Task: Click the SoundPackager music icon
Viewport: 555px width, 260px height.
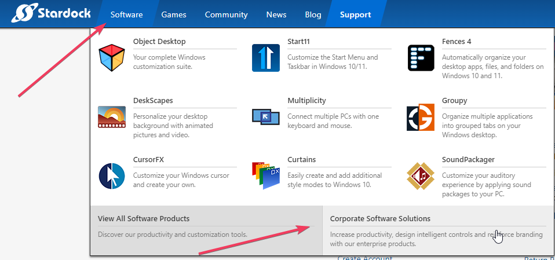Action: [421, 176]
